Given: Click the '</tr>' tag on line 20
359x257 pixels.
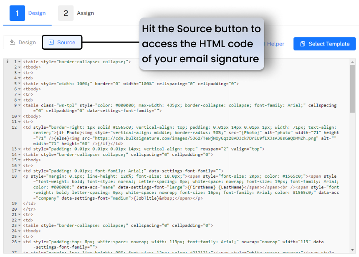Looking at the screenshot, I should (x=29, y=209).
